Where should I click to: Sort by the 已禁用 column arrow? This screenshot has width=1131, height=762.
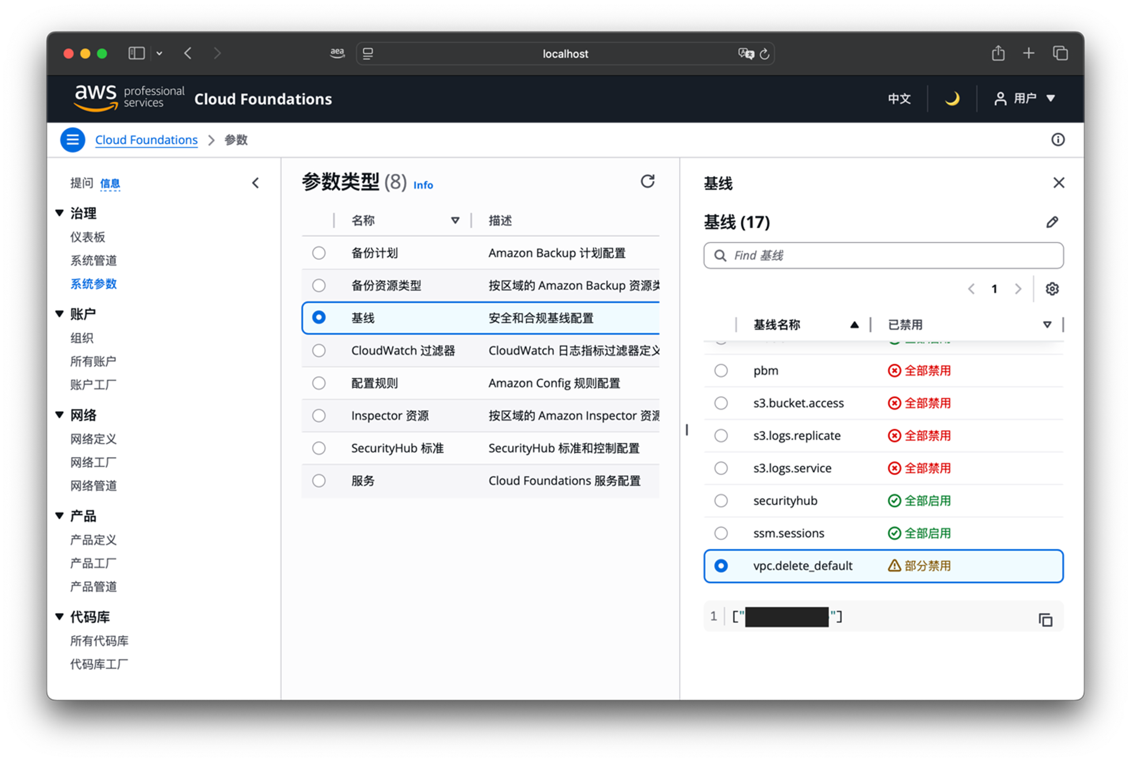tap(1047, 324)
